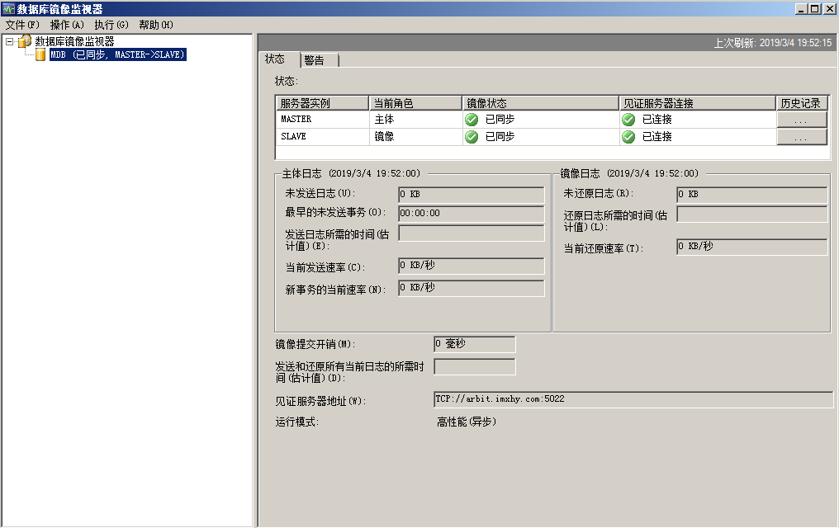Screen dimensions: 839x528
Task: Click the 镜像提交开销 field
Action: click(x=475, y=344)
